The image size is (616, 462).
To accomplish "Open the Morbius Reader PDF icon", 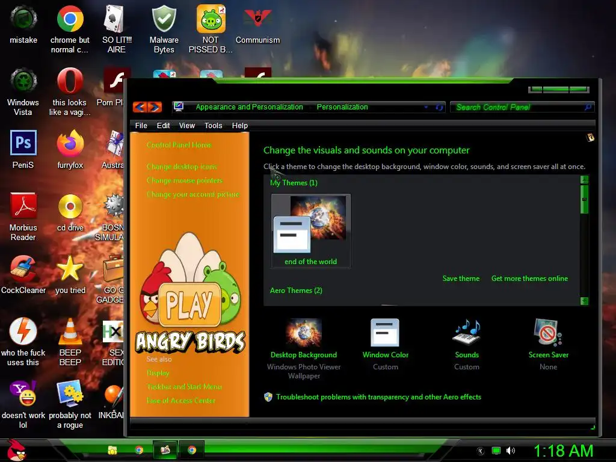I will click(23, 217).
